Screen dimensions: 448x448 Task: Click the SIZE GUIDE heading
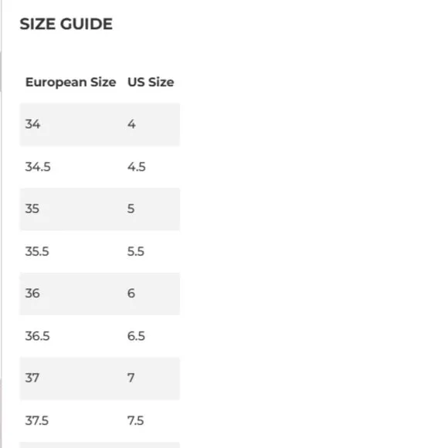(x=66, y=24)
